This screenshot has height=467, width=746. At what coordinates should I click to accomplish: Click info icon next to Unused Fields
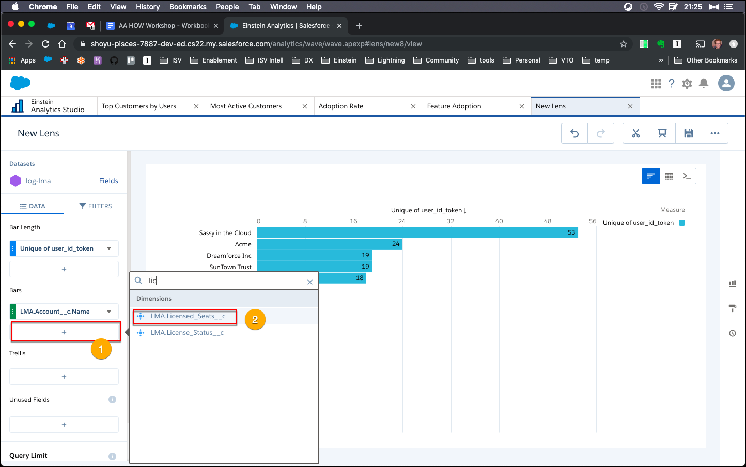(x=112, y=399)
